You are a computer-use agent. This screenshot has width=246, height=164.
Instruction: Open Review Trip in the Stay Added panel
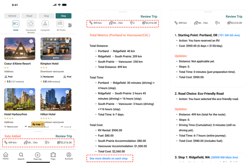(64, 136)
